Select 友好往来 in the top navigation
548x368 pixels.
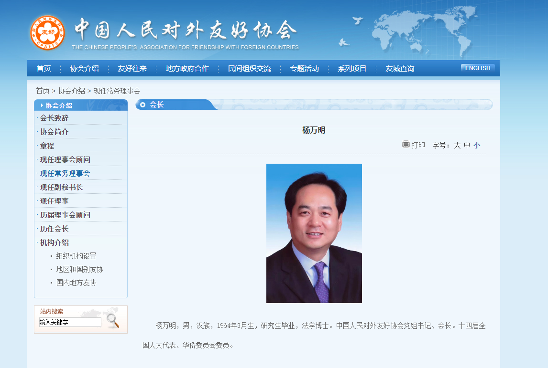[132, 69]
